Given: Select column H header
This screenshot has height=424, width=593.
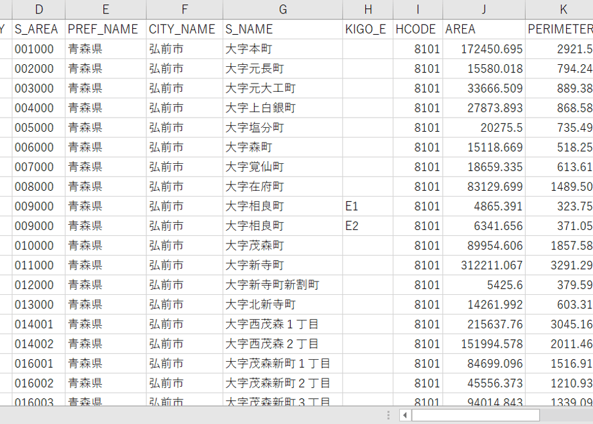Looking at the screenshot, I should [x=368, y=10].
